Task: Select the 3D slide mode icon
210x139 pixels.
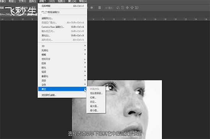Action: click(132, 8)
